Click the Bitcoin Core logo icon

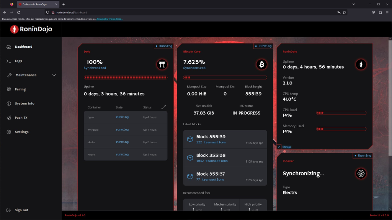[x=261, y=65]
